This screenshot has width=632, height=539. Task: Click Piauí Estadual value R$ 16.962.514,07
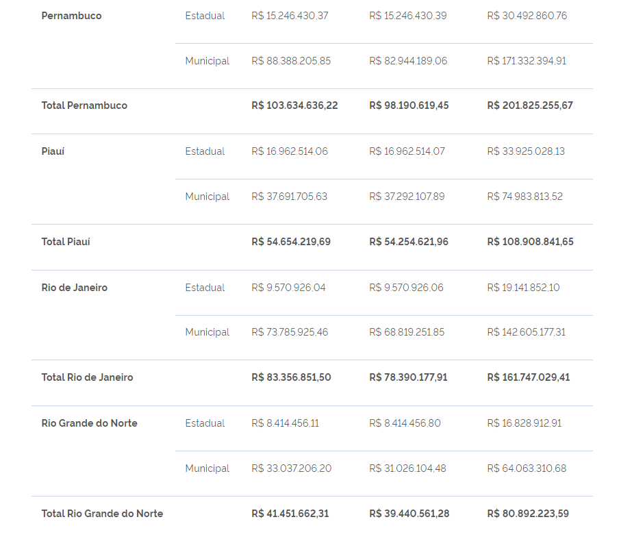[407, 151]
